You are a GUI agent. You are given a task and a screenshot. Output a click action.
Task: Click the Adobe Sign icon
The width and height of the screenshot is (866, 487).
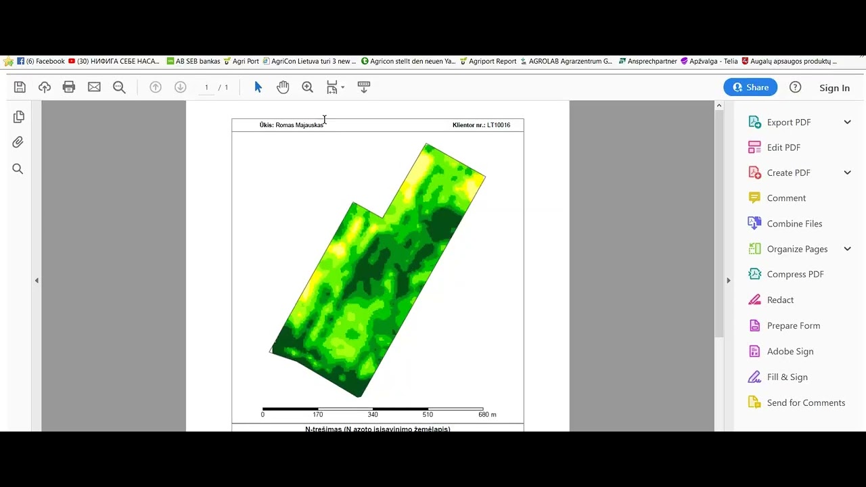(x=754, y=351)
